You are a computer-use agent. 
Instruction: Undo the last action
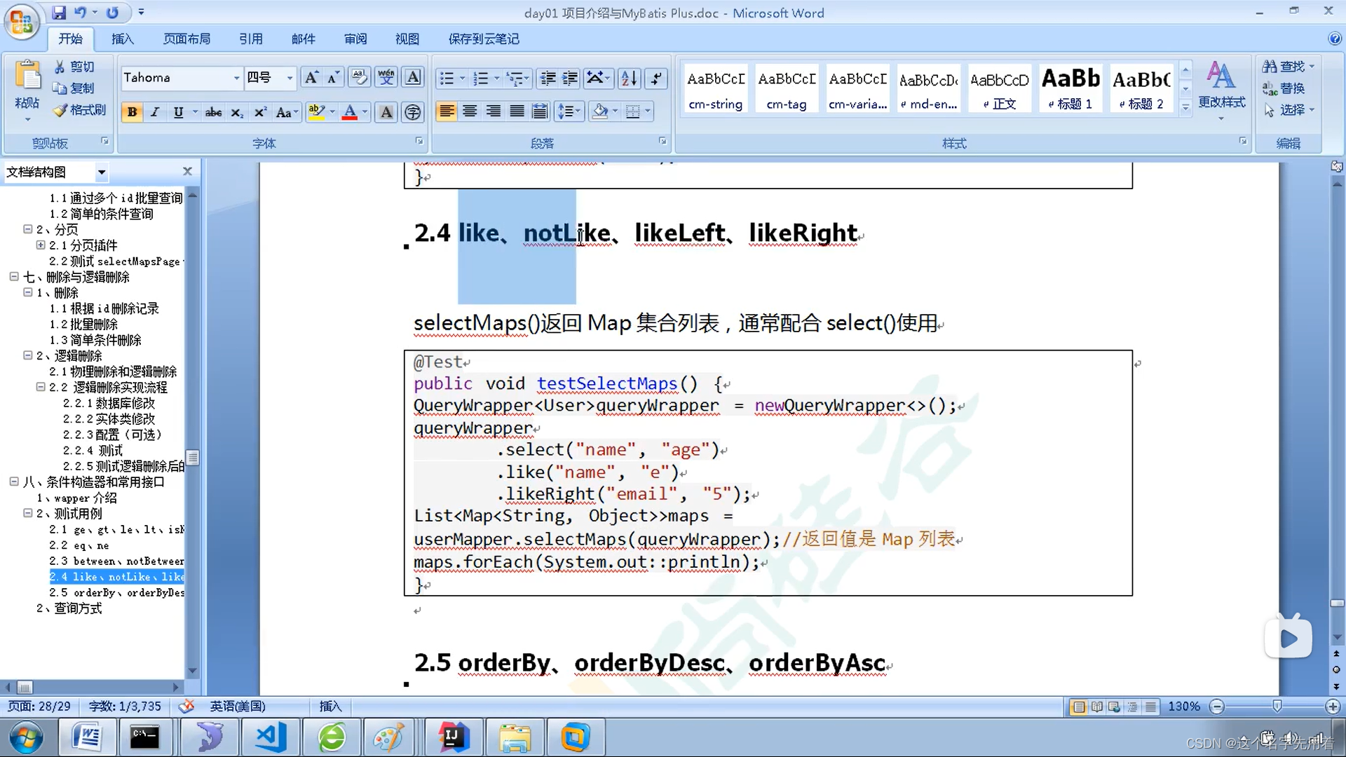tap(80, 13)
